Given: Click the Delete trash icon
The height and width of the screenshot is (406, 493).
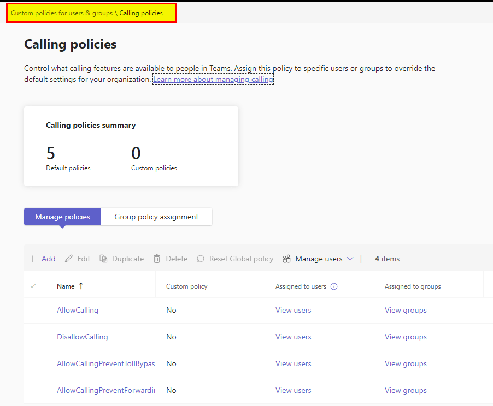Looking at the screenshot, I should [x=157, y=259].
